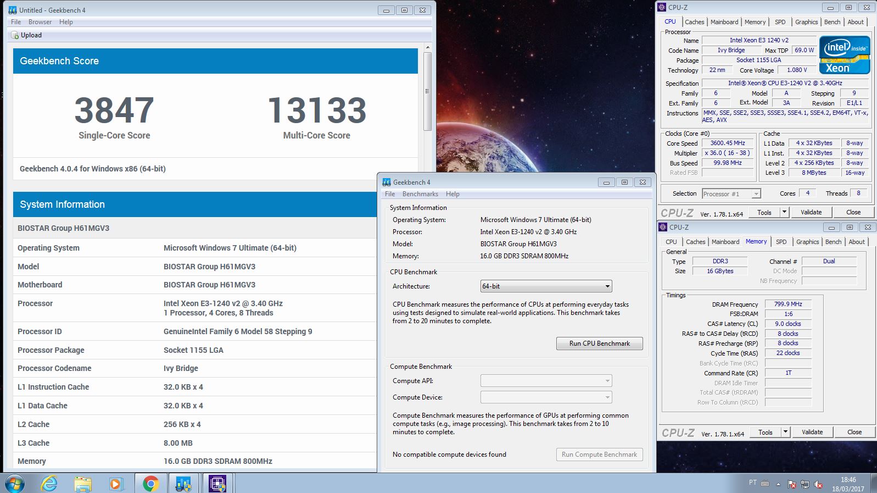Click the lower CPU-Z window title icon
Viewport: 877px width, 493px height.
[663, 227]
